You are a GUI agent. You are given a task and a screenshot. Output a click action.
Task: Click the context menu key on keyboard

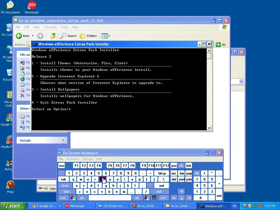click(x=154, y=198)
